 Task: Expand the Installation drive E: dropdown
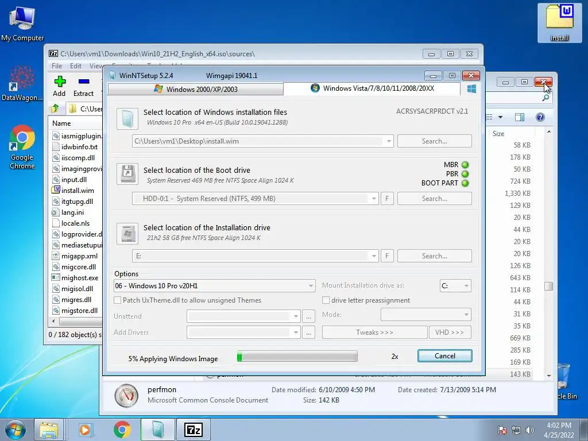[373, 256]
